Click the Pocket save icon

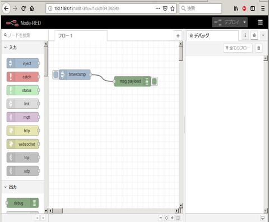(165, 8)
